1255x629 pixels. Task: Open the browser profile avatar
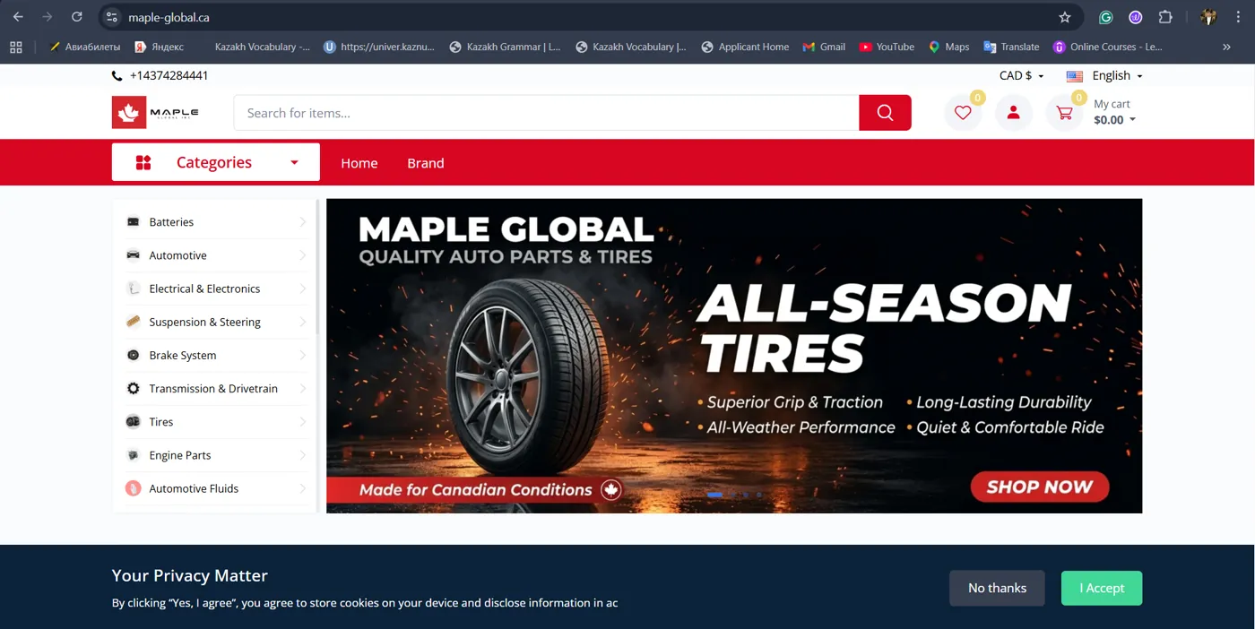click(1208, 17)
